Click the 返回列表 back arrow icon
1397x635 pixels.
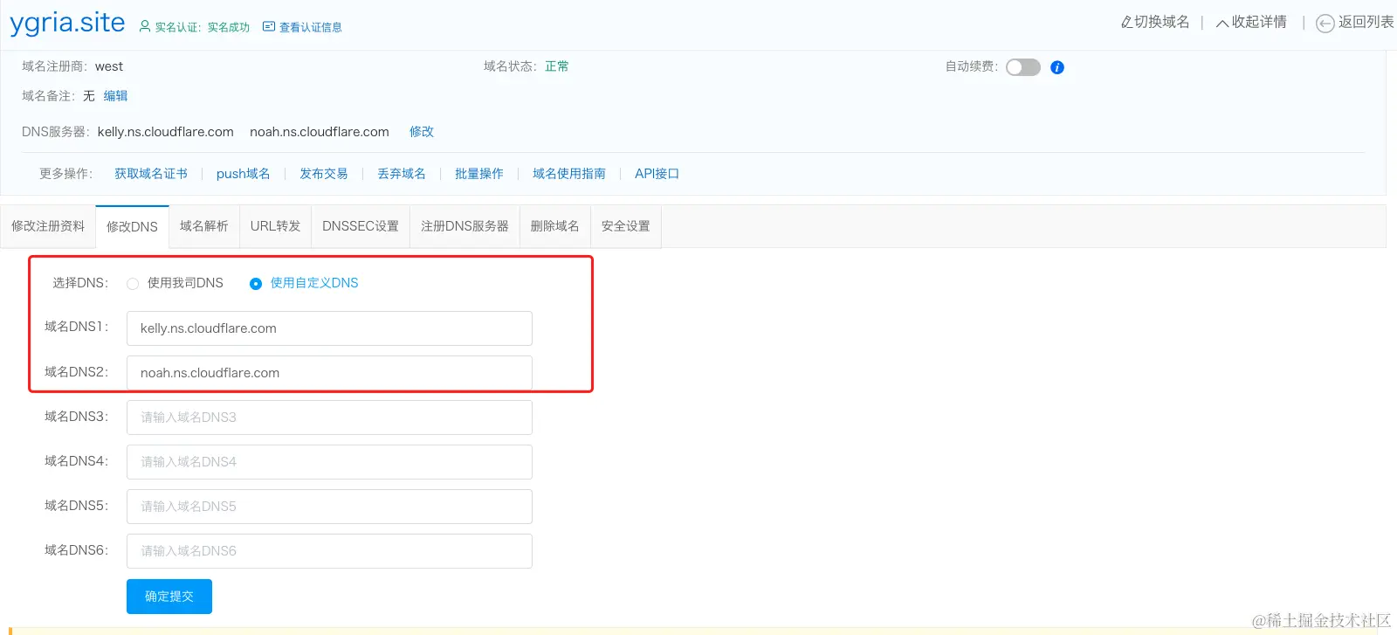pos(1325,24)
